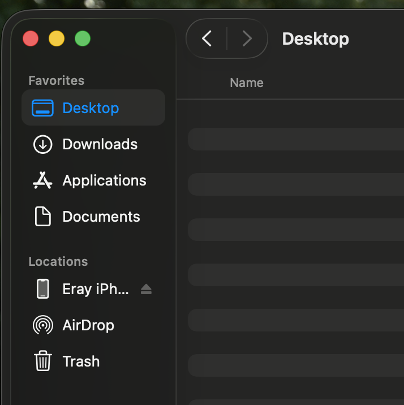Open the Downloads label in the sidebar
This screenshot has width=404, height=405.
100,144
